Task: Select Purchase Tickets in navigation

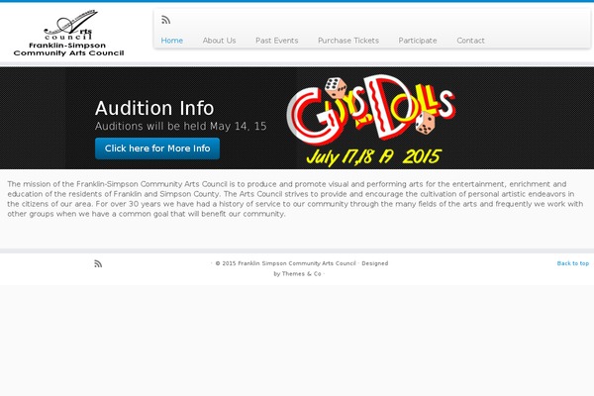Action: (348, 41)
